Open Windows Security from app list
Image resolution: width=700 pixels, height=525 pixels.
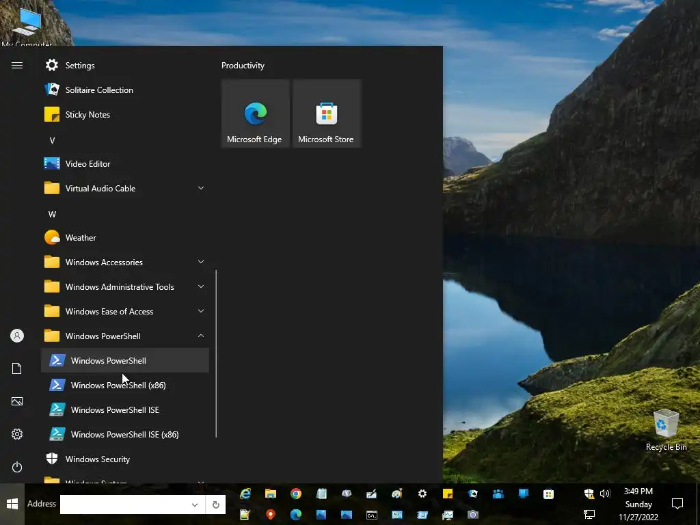pyautogui.click(x=125, y=459)
